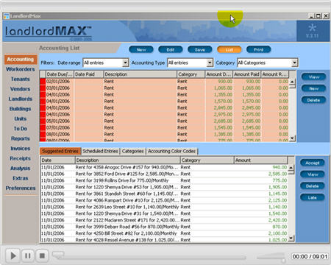The width and height of the screenshot is (331, 265).
Task: Open the Category filter dropdown
Action: coord(294,63)
